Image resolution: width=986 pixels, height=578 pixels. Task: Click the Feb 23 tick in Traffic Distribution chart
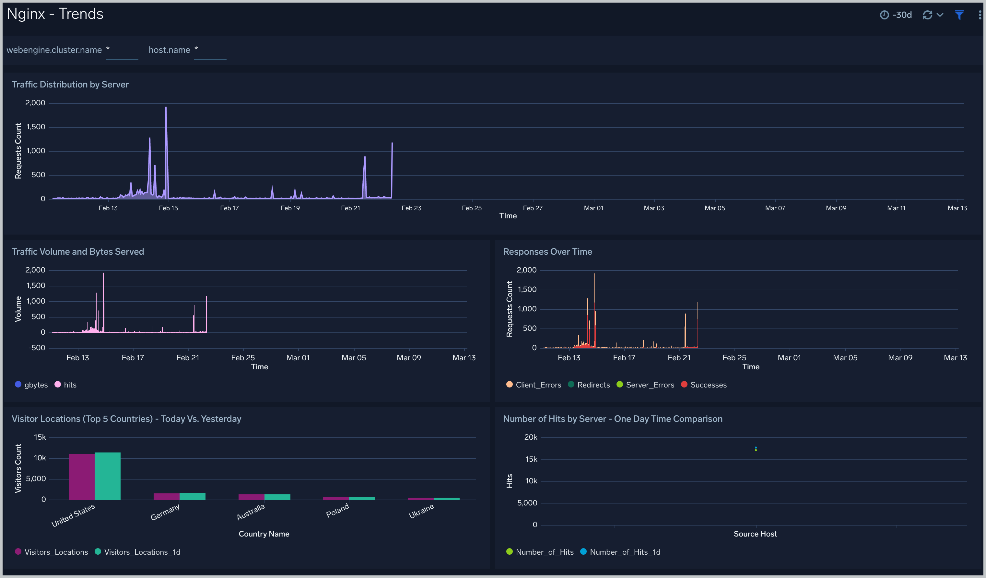(x=412, y=208)
